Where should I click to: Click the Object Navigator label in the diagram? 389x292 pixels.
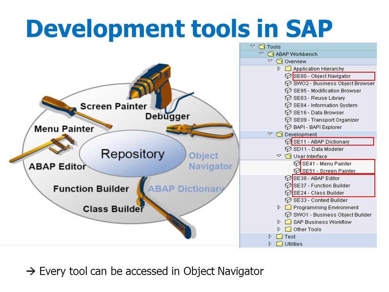click(x=211, y=161)
